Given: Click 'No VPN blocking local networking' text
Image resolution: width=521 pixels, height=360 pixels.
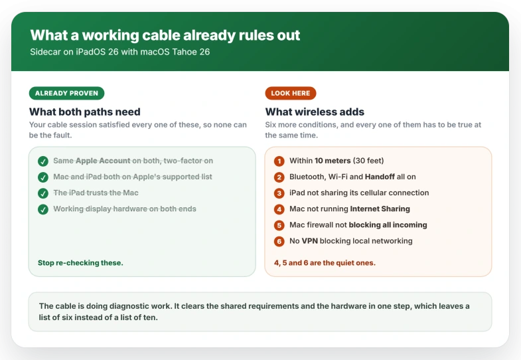Looking at the screenshot, I should pos(351,241).
